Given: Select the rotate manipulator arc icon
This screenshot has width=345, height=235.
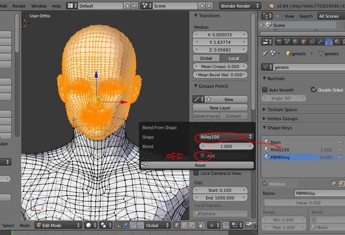Looking at the screenshot, I should [133, 225].
